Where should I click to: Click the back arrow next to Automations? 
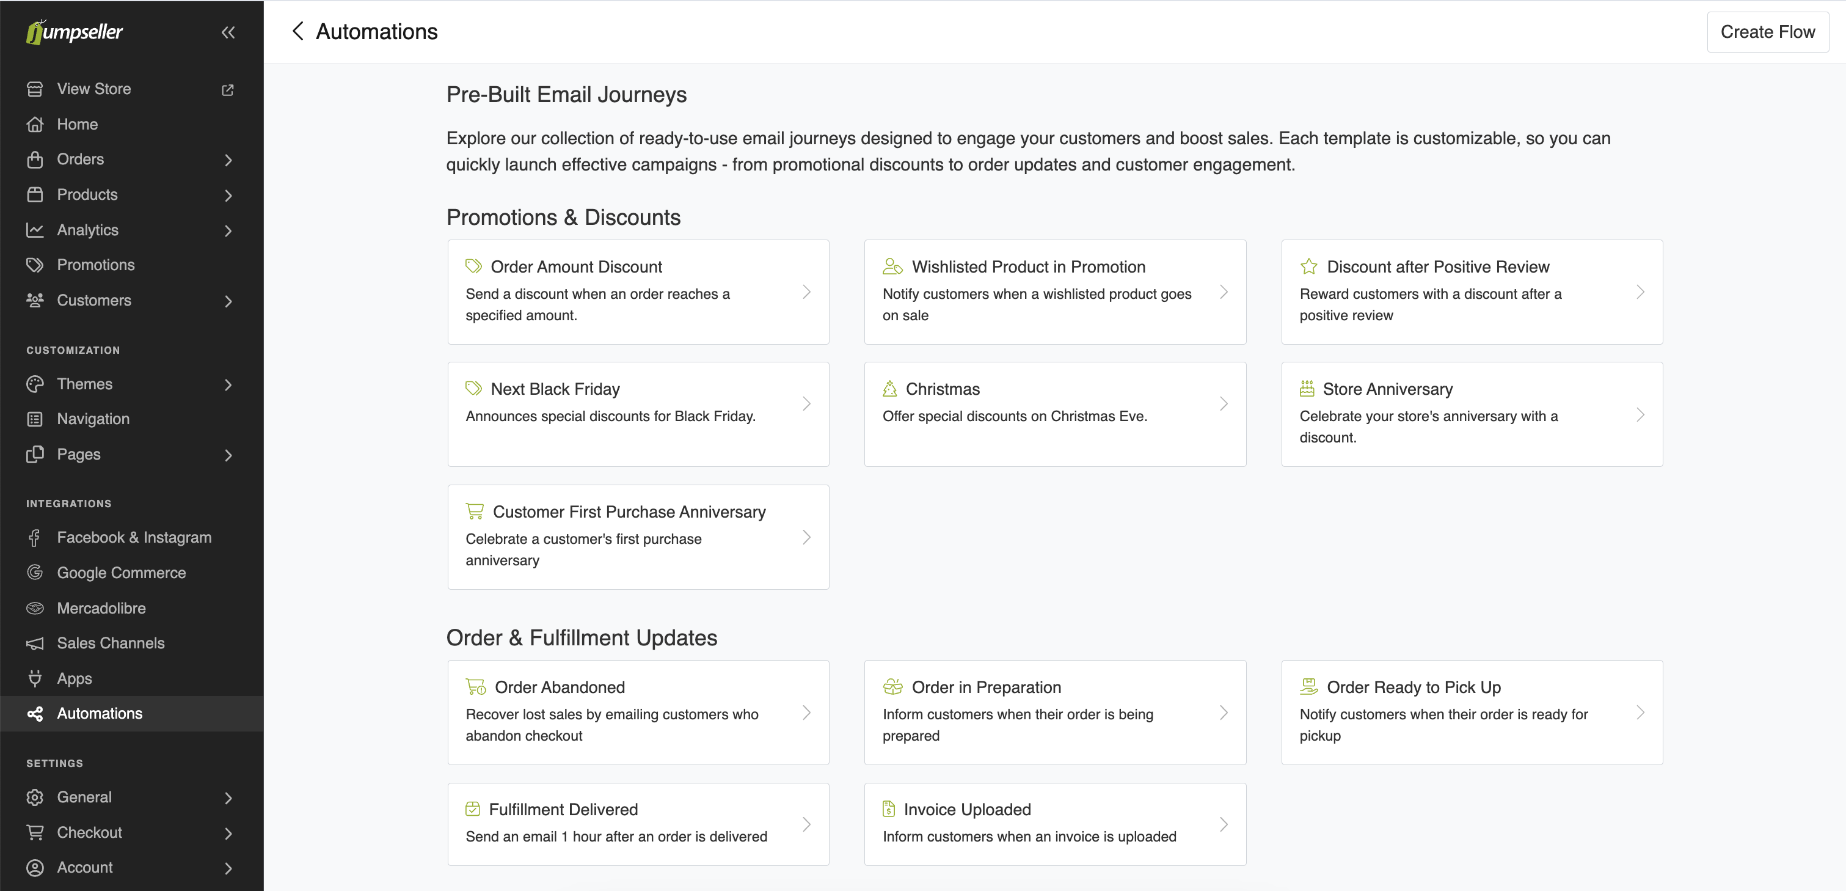tap(298, 32)
